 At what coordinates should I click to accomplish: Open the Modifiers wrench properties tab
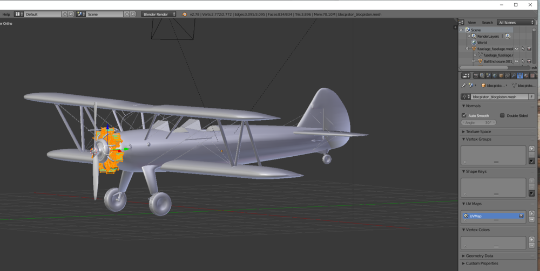514,75
